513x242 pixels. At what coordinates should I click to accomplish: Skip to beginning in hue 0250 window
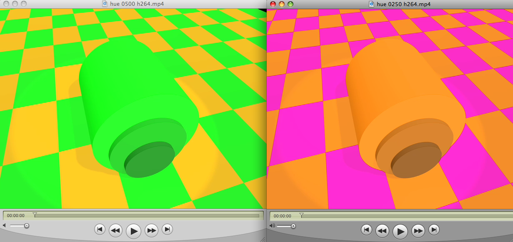[x=366, y=229]
